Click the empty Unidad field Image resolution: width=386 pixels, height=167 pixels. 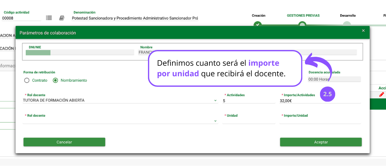[249, 121]
